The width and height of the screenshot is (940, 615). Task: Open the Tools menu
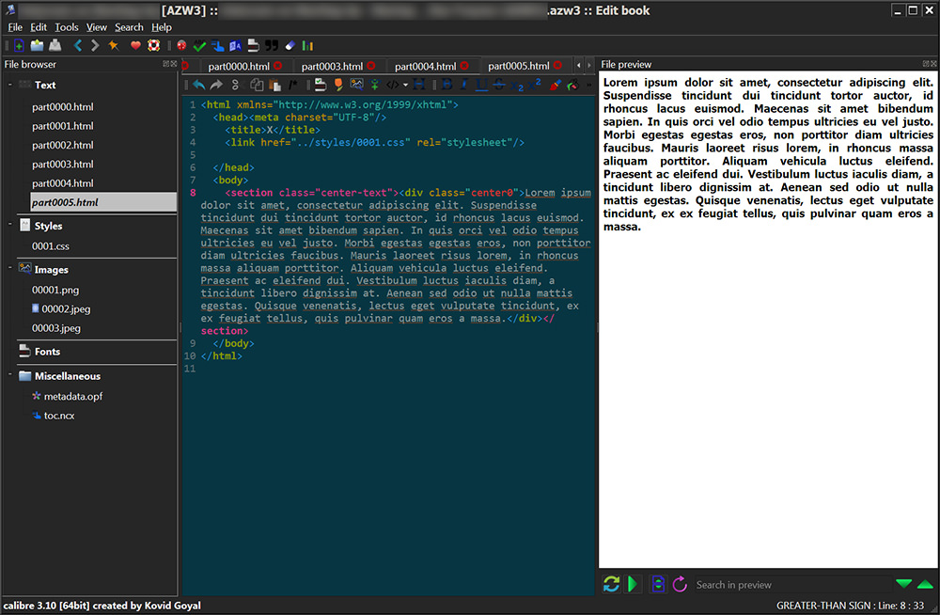[x=66, y=27]
